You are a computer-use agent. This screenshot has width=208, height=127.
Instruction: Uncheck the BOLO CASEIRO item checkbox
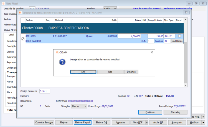(x=23, y=39)
